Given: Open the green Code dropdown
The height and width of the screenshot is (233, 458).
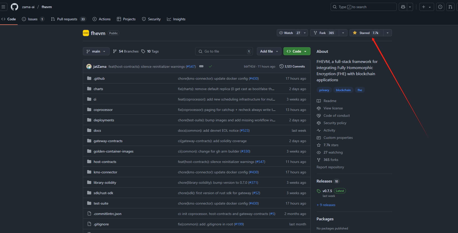Looking at the screenshot, I should (297, 51).
